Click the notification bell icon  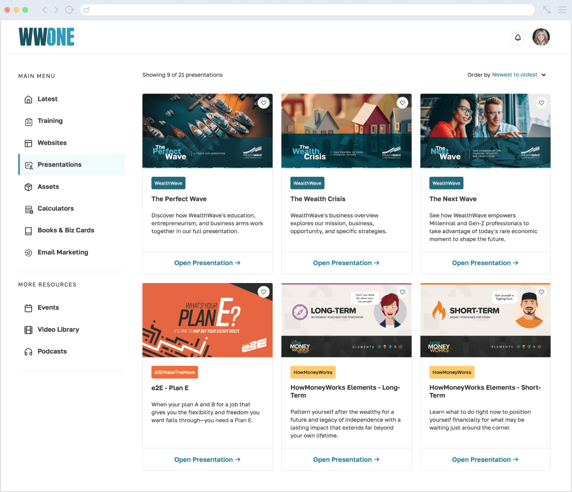(517, 37)
